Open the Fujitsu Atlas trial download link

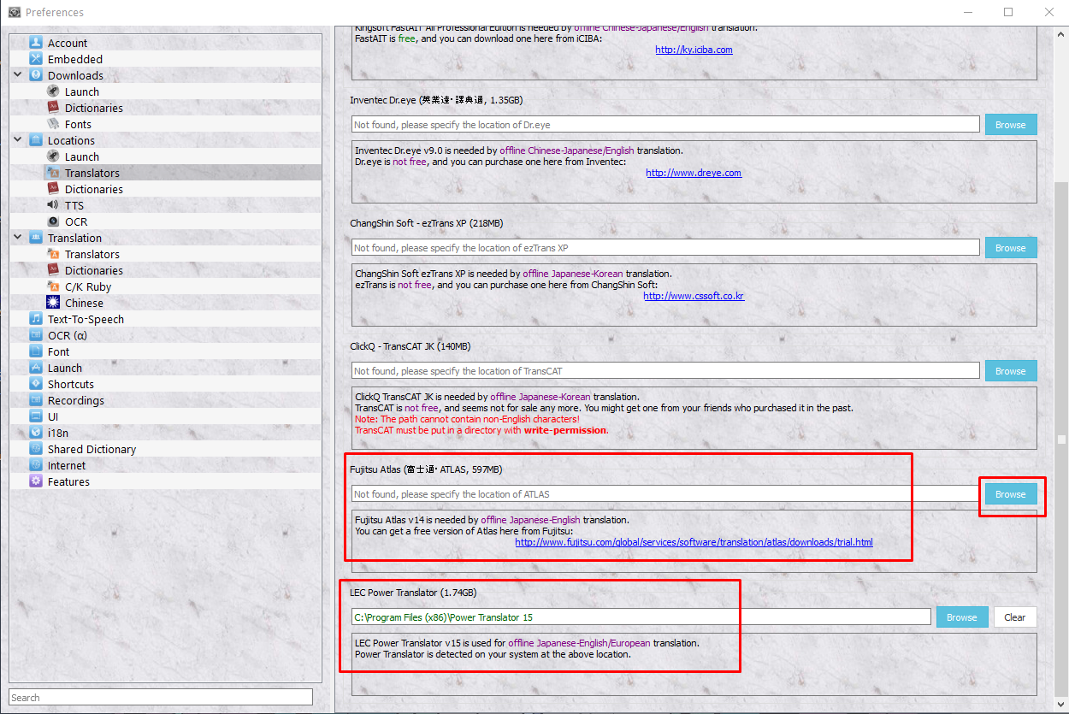pyautogui.click(x=694, y=542)
